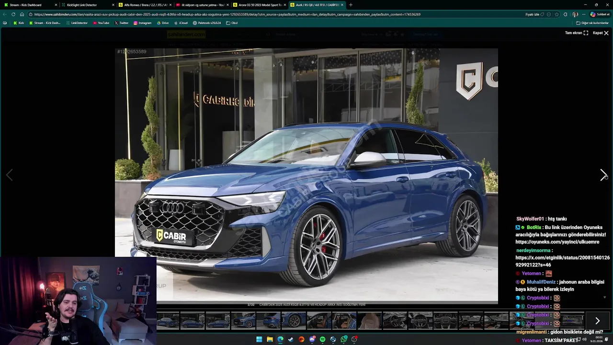Viewport: 613px width, 345px height.
Task: Show previous photo with left arrow
Action: (x=9, y=175)
